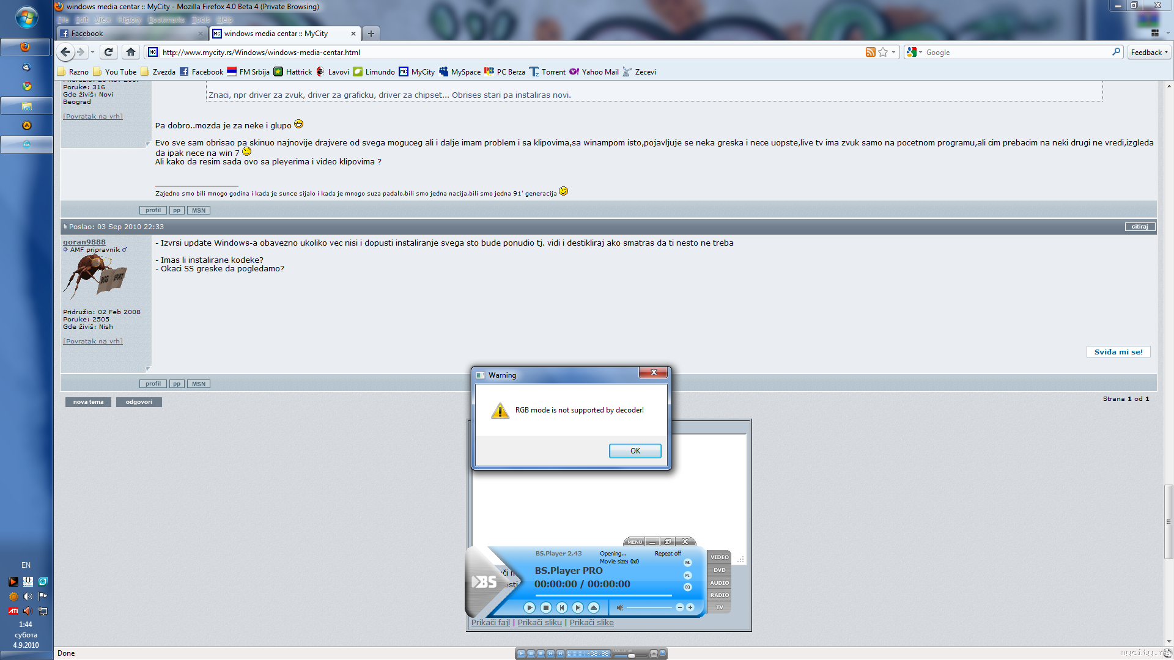Click the Google search field
This screenshot has width=1174, height=660.
coord(1017,53)
